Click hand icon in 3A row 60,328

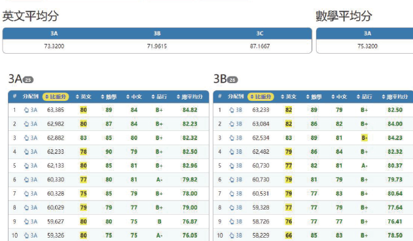[x=26, y=194]
